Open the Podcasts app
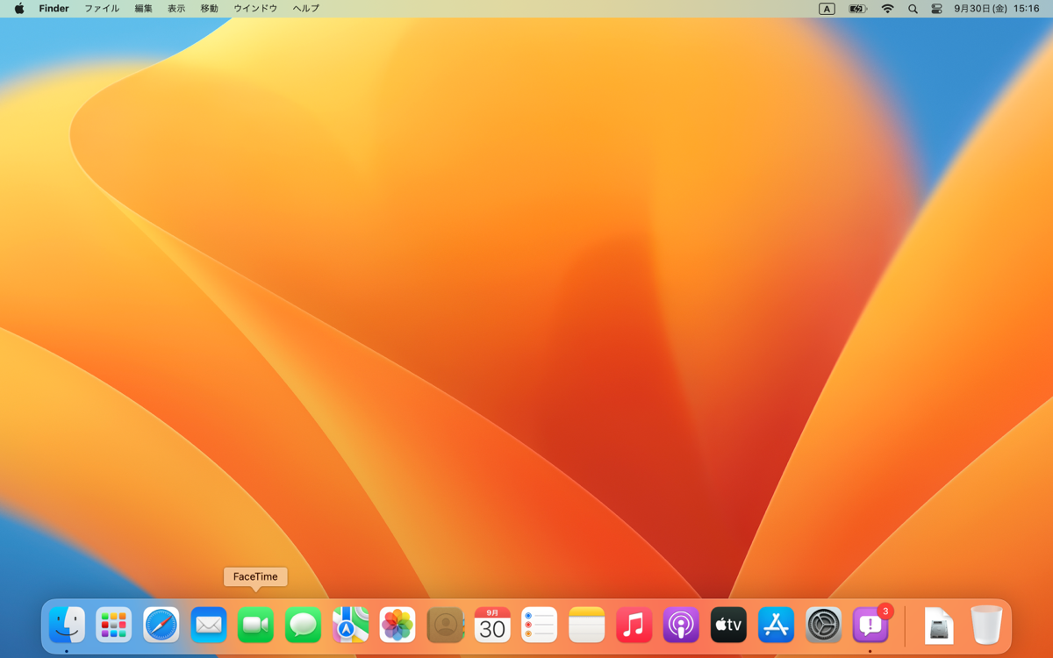The image size is (1053, 658). pyautogui.click(x=681, y=626)
